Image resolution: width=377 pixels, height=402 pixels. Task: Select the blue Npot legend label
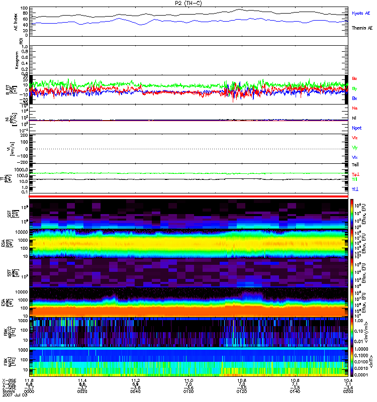tap(357, 128)
